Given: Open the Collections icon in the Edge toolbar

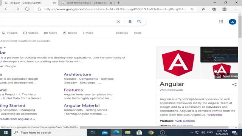Looking at the screenshot, I should coord(214,9).
